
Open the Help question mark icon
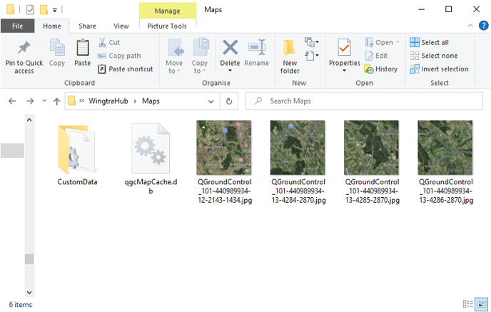(x=483, y=26)
